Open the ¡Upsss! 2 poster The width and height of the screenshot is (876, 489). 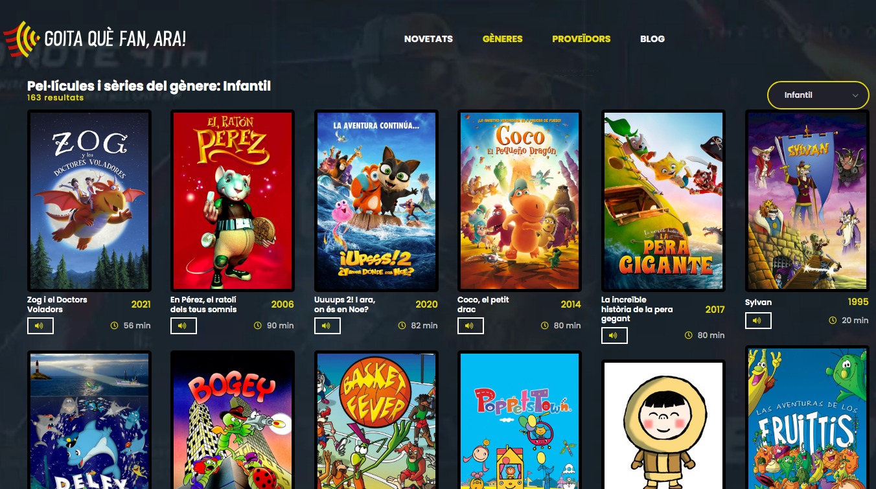(376, 201)
